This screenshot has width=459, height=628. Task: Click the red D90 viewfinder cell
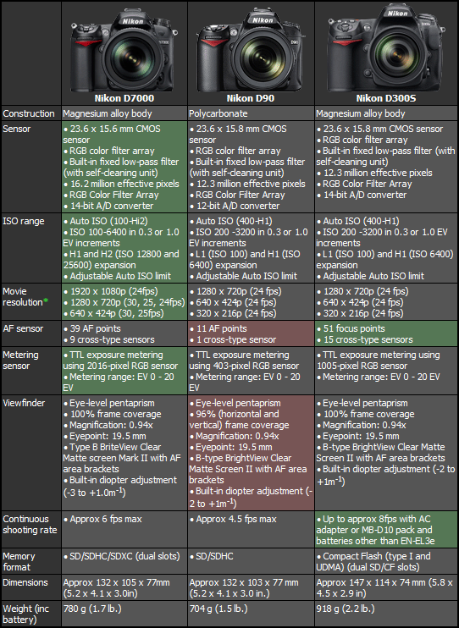tap(251, 453)
